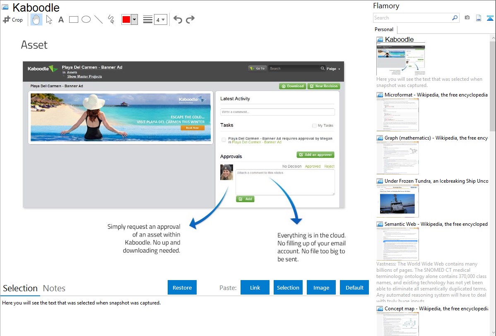Select the "Graph (mathematics) - Wikipedia" title
Image resolution: width=496 pixels, height=336 pixels.
point(436,138)
